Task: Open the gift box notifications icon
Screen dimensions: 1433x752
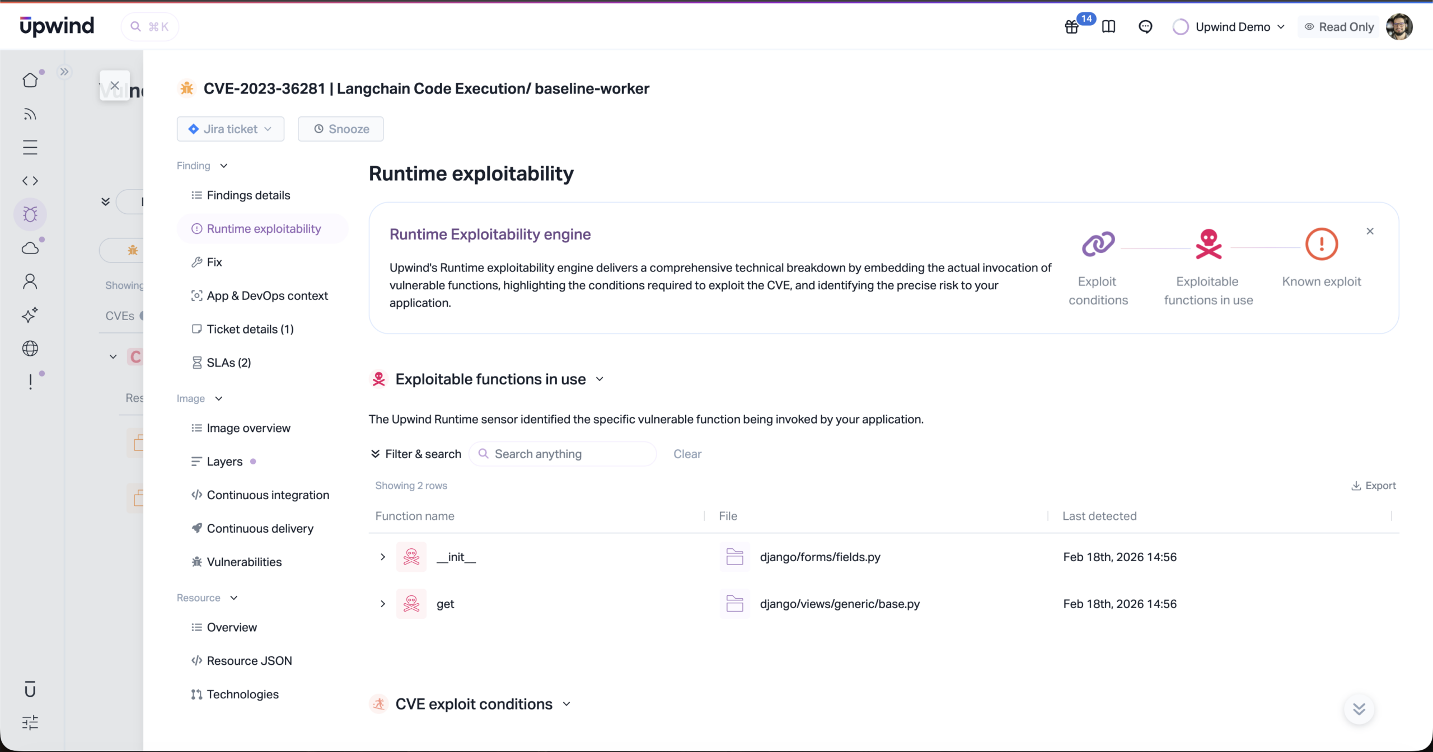Action: tap(1071, 27)
